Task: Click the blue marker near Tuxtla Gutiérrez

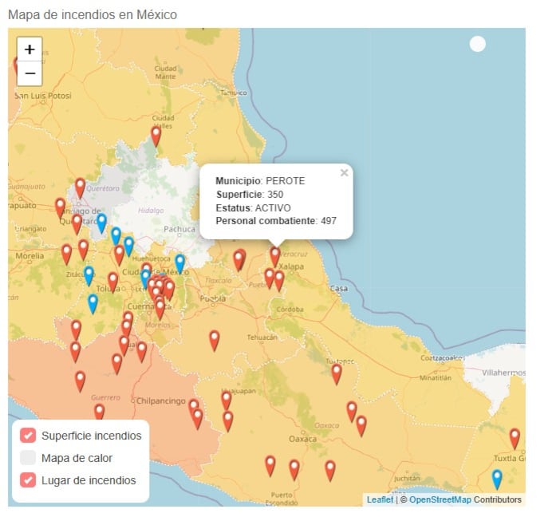Action: [x=497, y=479]
